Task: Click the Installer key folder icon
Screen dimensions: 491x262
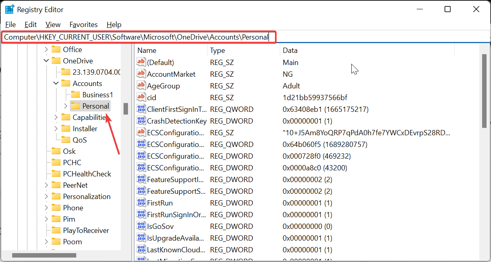Action: pyautogui.click(x=66, y=129)
